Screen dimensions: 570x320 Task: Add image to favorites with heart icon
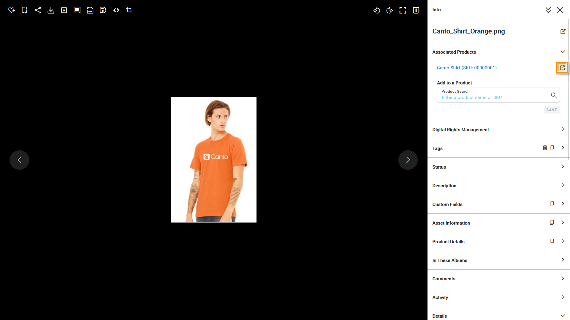(x=12, y=10)
